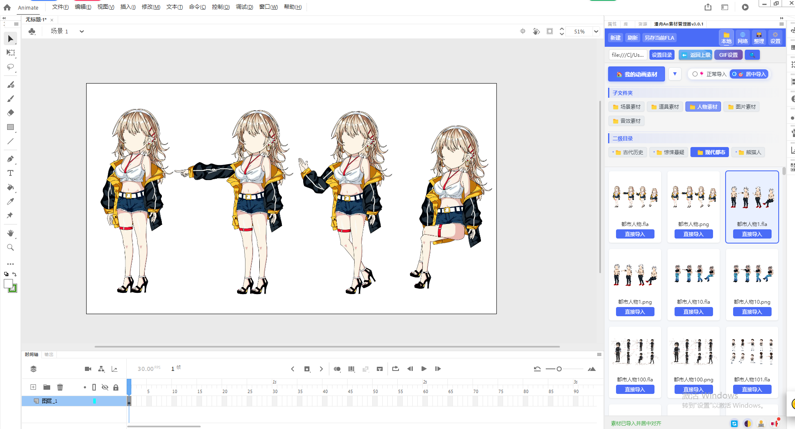Viewport: 795px width, 429px height.
Task: Select the Eyedropper tool
Action: click(10, 201)
